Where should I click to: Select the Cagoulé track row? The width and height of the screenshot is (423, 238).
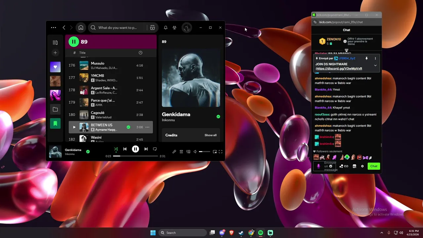(111, 115)
